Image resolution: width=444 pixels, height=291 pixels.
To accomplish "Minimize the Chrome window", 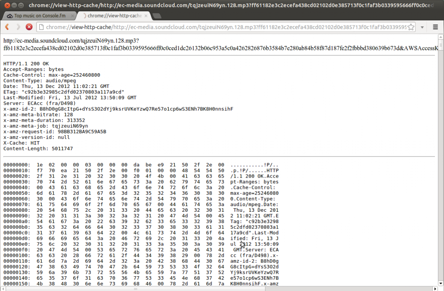I will [14, 5].
